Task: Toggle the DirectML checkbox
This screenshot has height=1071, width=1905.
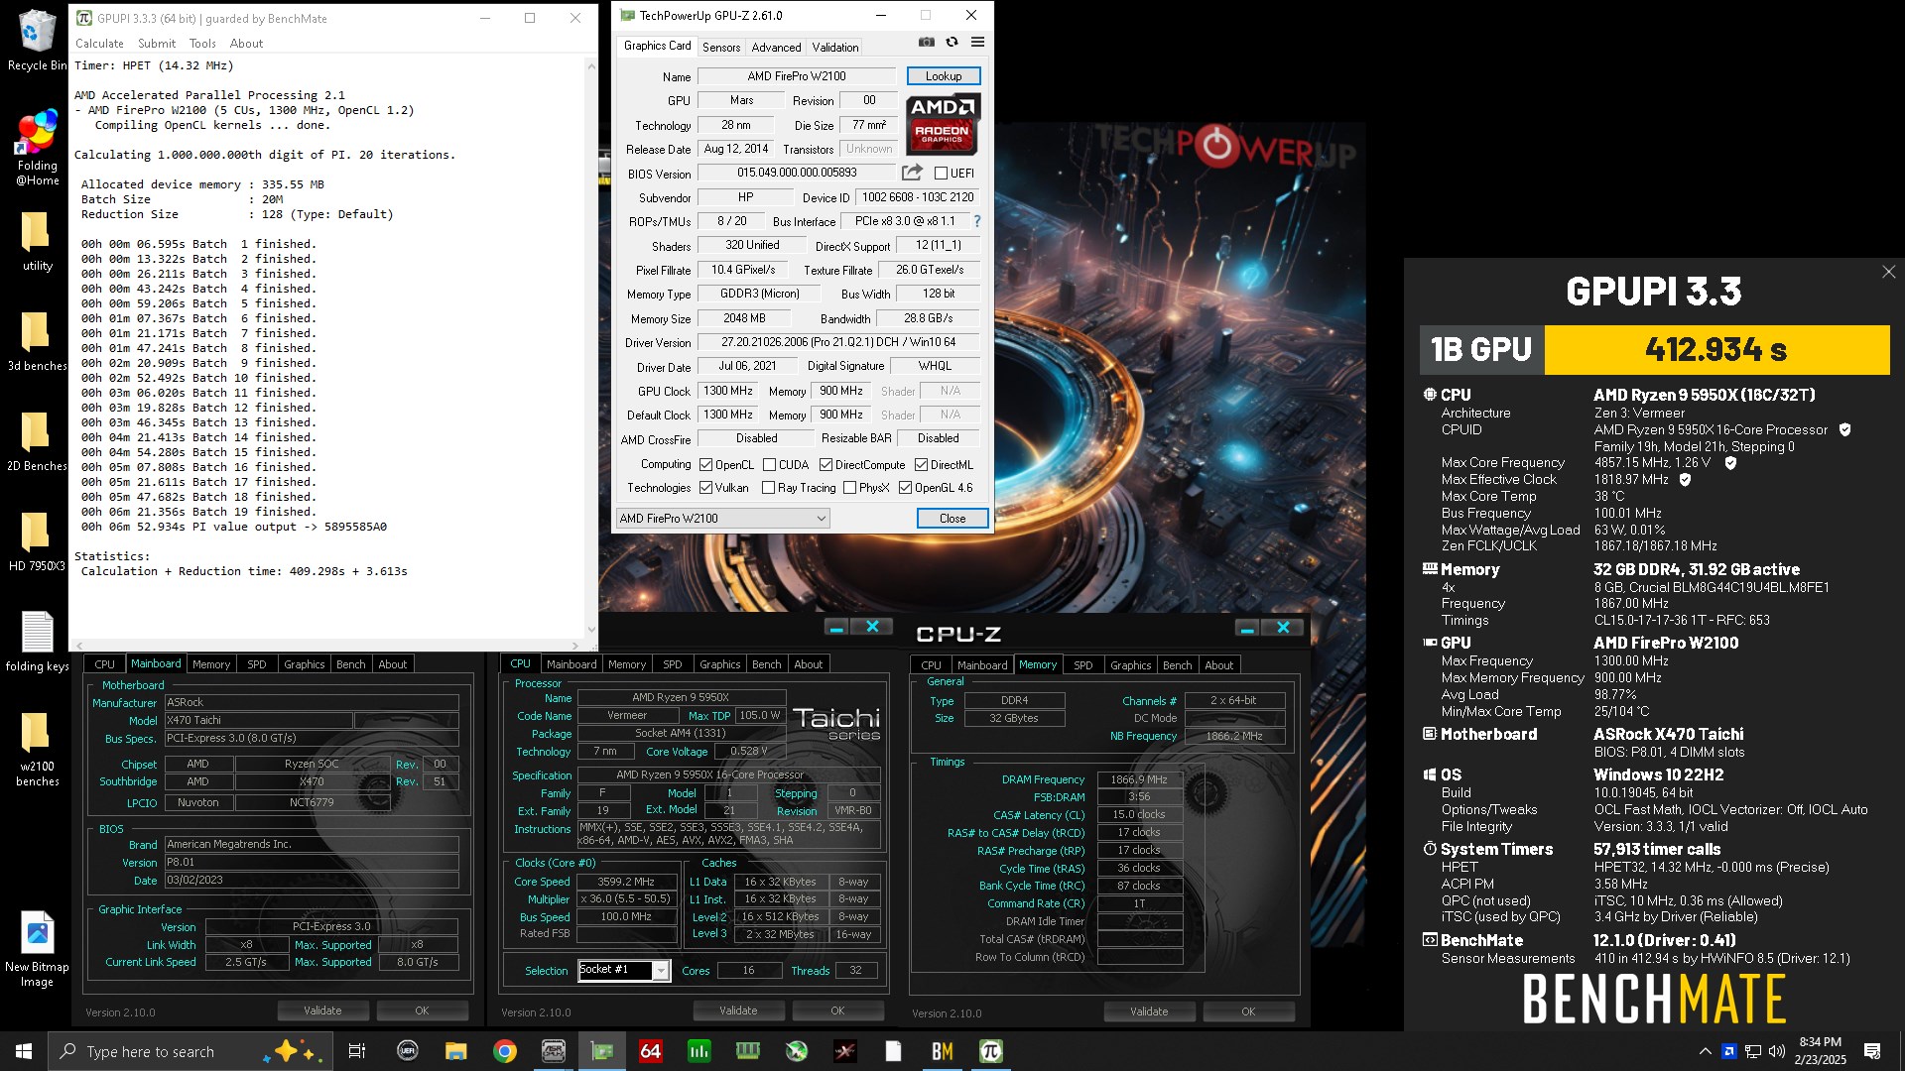Action: (921, 464)
